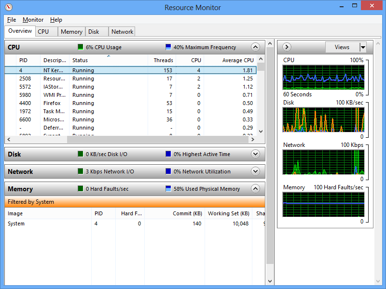Click the blue Used Physical Memory indicator icon
The width and height of the screenshot is (386, 289).
(x=168, y=189)
